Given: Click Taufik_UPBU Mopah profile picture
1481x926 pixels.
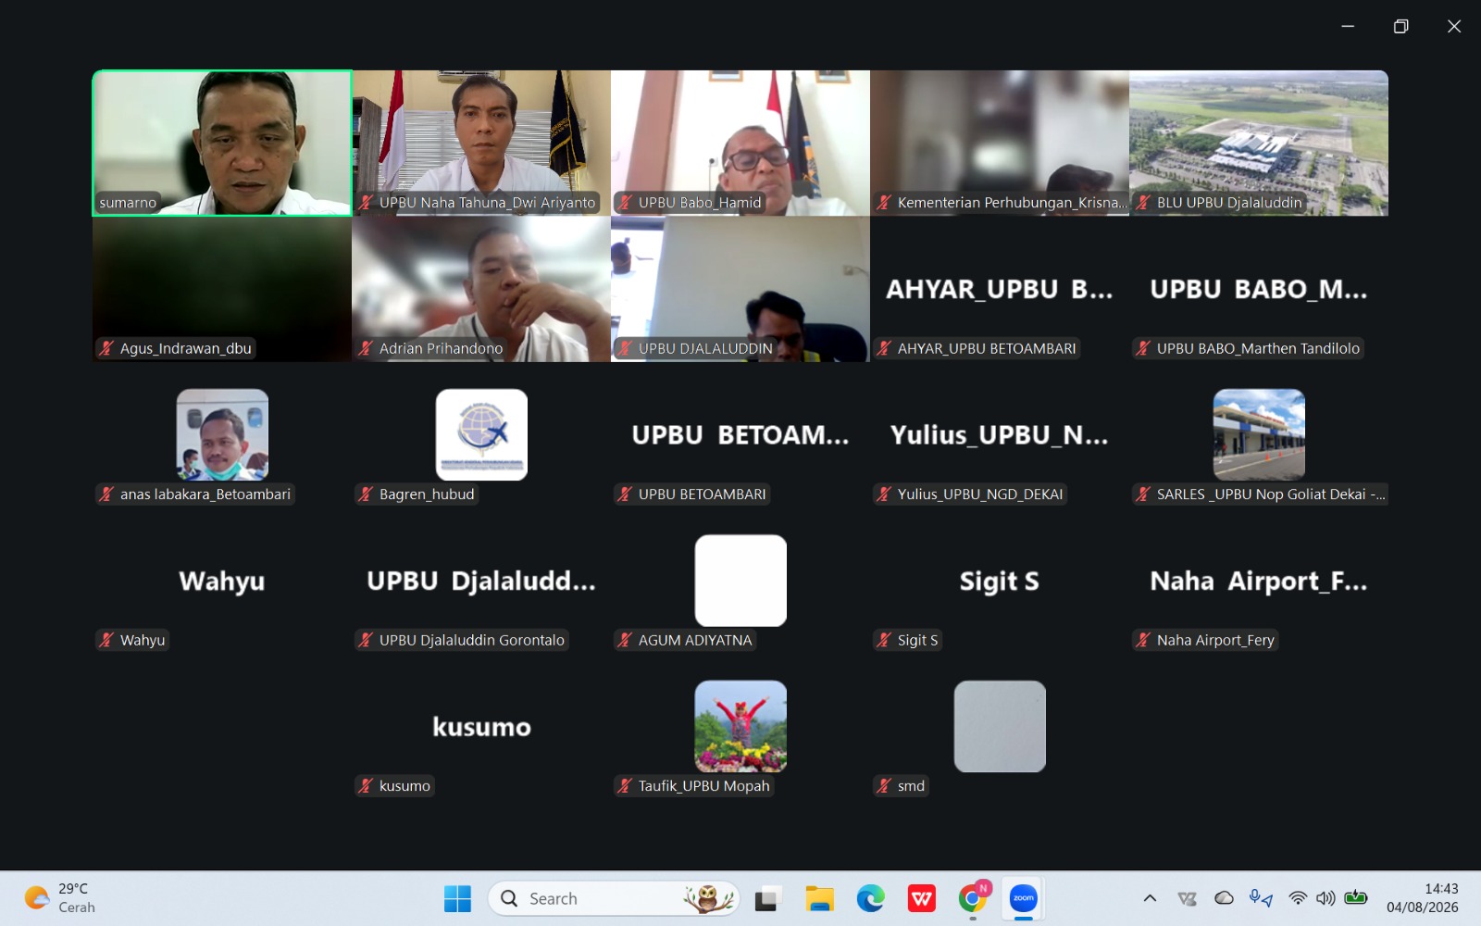Looking at the screenshot, I should [740, 727].
